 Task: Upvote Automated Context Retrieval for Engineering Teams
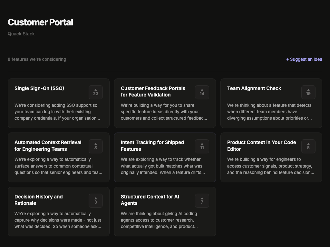coord(95,146)
